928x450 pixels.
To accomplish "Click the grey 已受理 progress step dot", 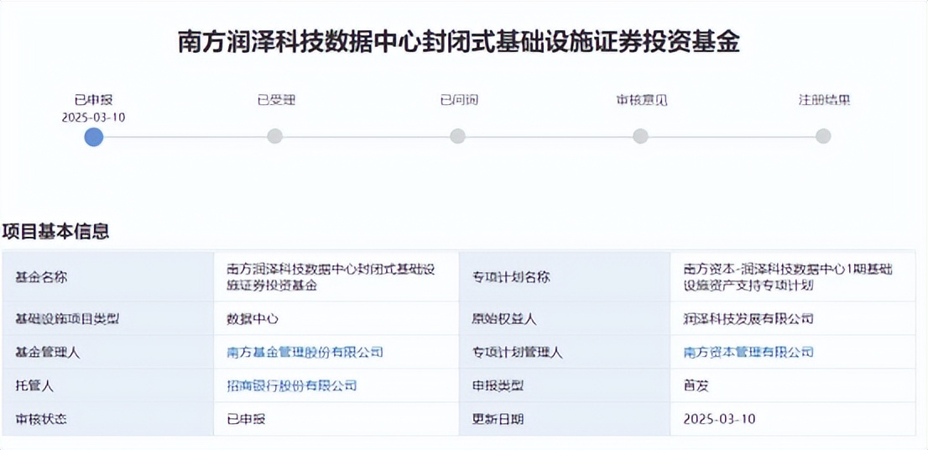I will 274,136.
